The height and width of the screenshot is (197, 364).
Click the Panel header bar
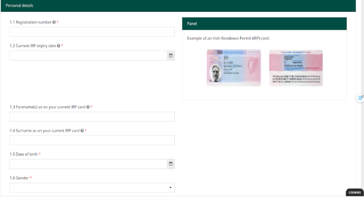pos(264,24)
